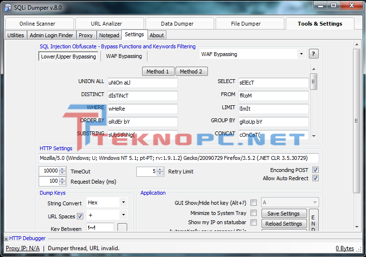
Task: Enable Show my IP on statusbar checkbox
Action: click(x=253, y=222)
